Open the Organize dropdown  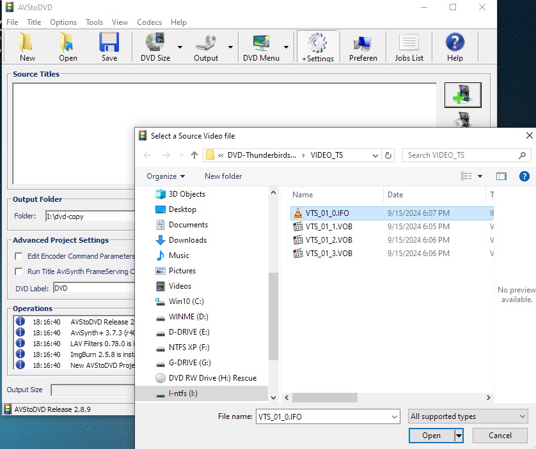click(x=166, y=176)
